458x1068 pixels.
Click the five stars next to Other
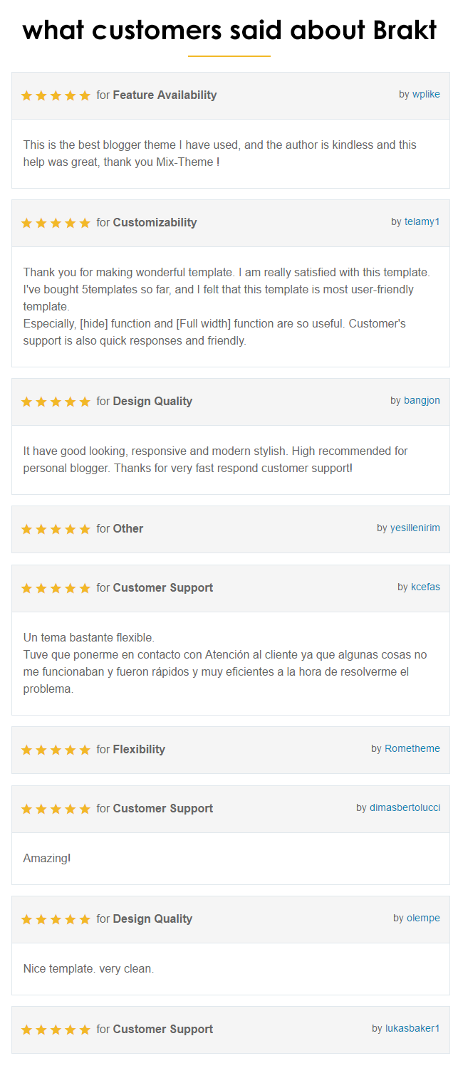[56, 529]
